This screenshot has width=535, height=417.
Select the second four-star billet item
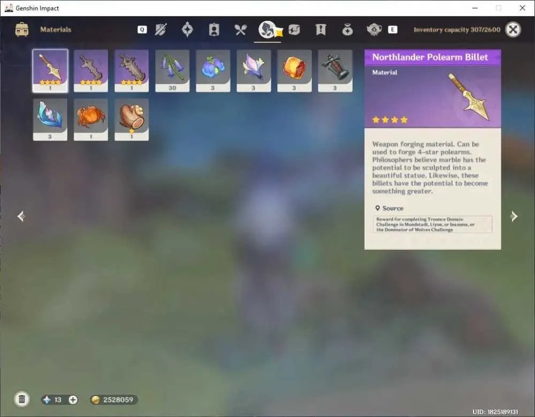(x=91, y=71)
